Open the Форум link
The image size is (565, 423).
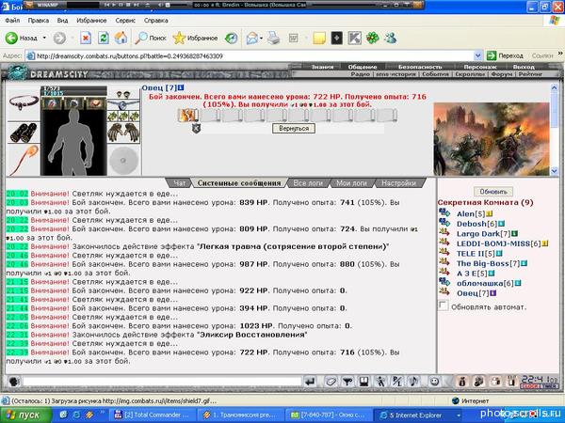(x=501, y=74)
